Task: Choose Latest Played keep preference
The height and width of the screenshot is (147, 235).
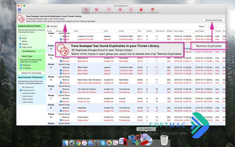Action: point(21,102)
